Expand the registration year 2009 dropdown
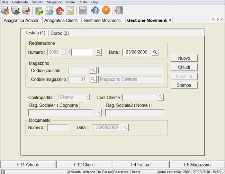Image resolution: width=225 pixels, height=174 pixels. click(x=63, y=52)
